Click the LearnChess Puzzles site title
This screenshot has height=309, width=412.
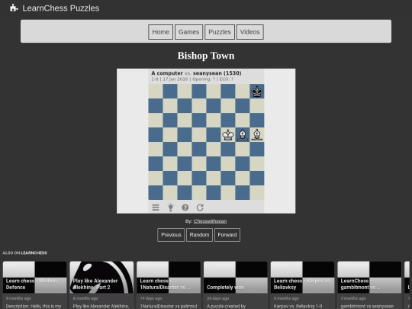pos(61,8)
